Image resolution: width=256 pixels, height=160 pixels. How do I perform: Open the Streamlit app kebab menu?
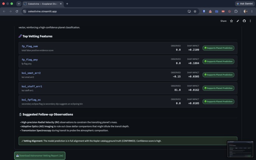click(250, 21)
